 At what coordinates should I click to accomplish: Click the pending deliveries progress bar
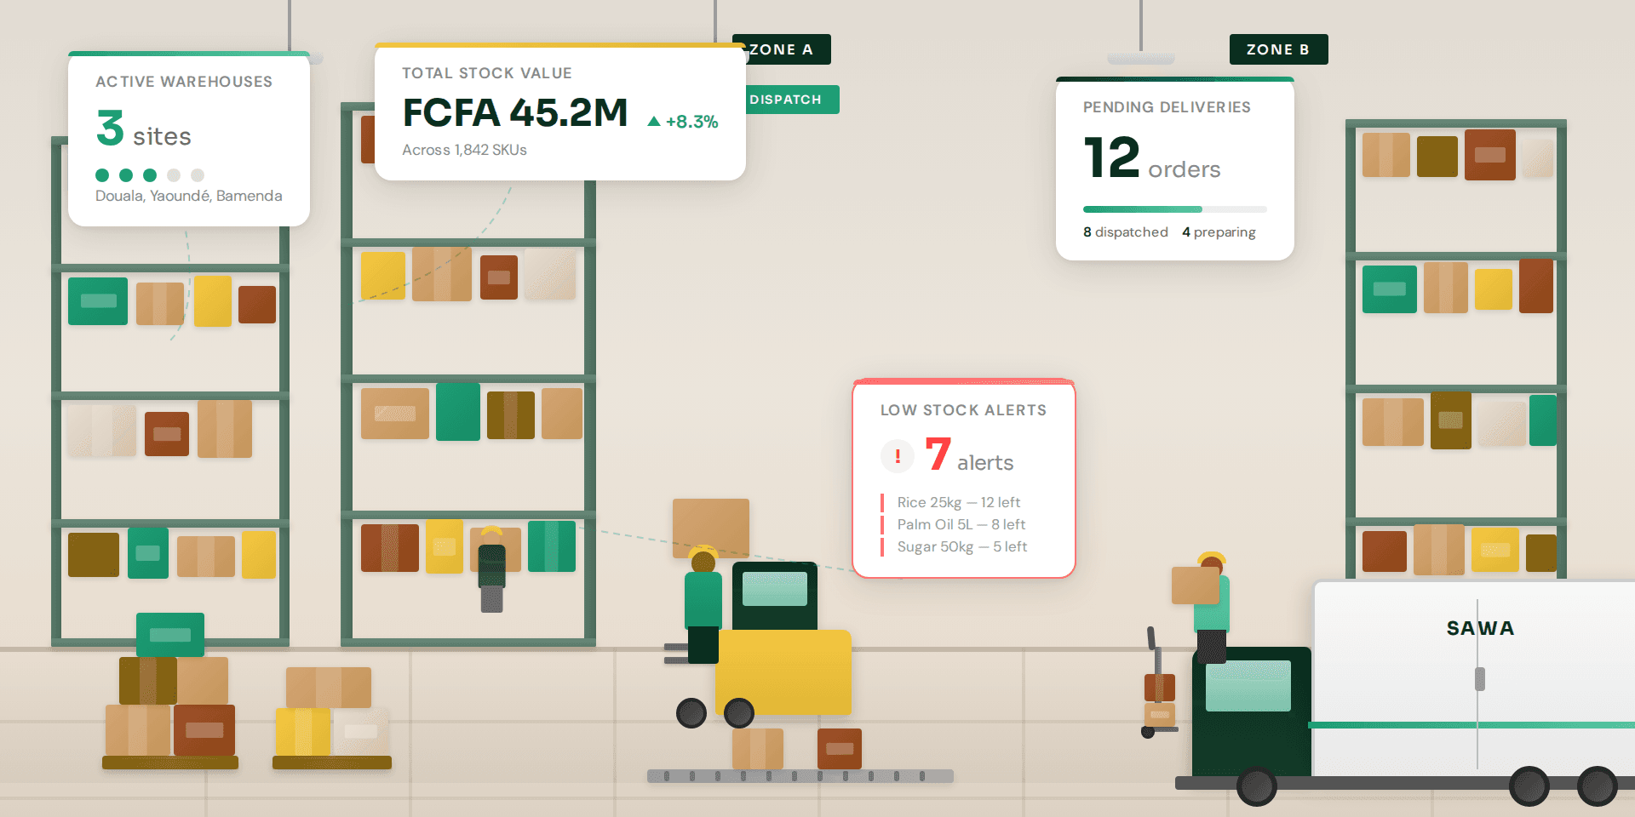tap(1174, 209)
